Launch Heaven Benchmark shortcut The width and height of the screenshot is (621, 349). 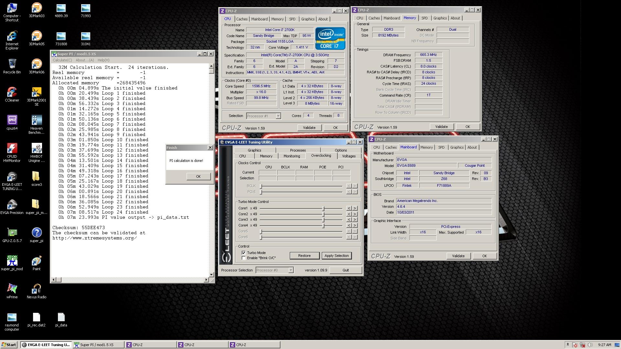[x=37, y=125]
